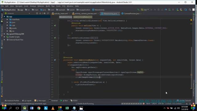Collapse the app module tree node
The image size is (197, 111).
point(4,17)
